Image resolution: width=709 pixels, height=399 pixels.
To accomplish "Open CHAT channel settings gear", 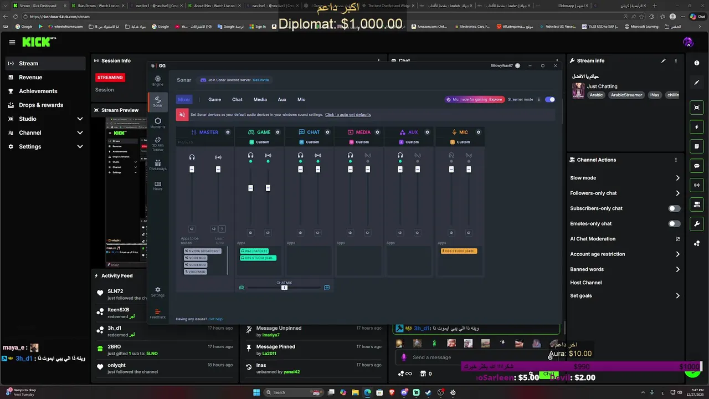I will [327, 132].
